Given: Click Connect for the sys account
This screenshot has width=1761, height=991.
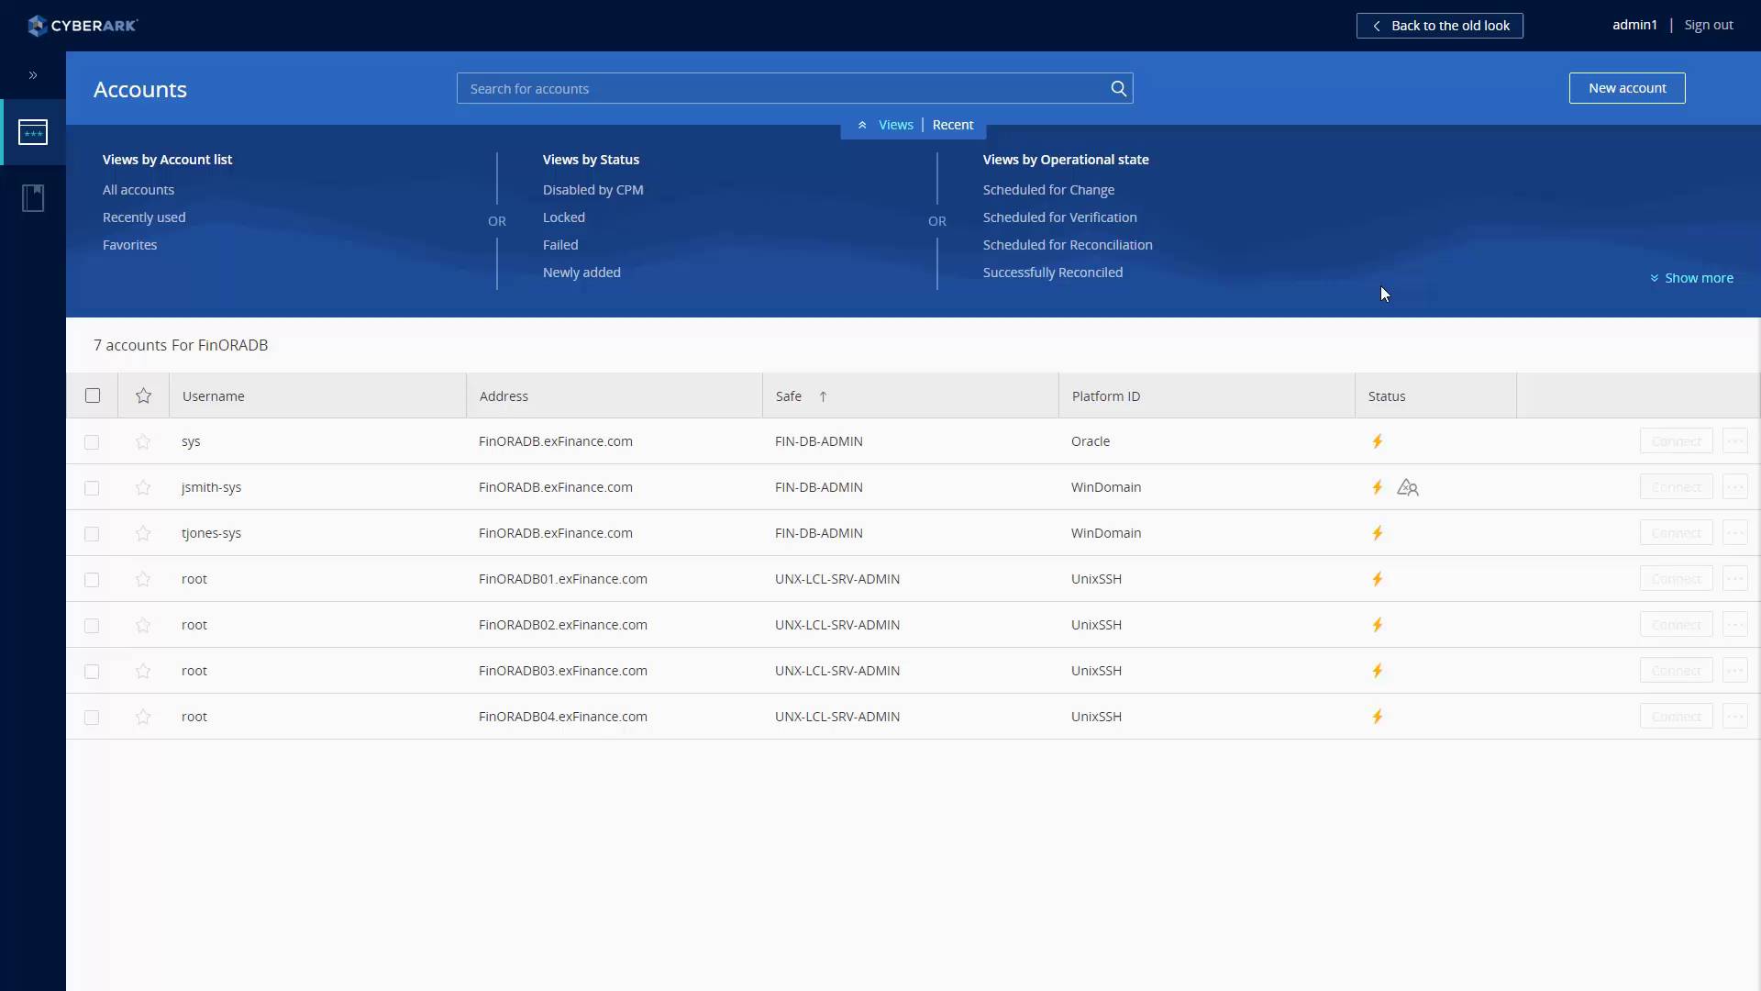Looking at the screenshot, I should (x=1676, y=441).
